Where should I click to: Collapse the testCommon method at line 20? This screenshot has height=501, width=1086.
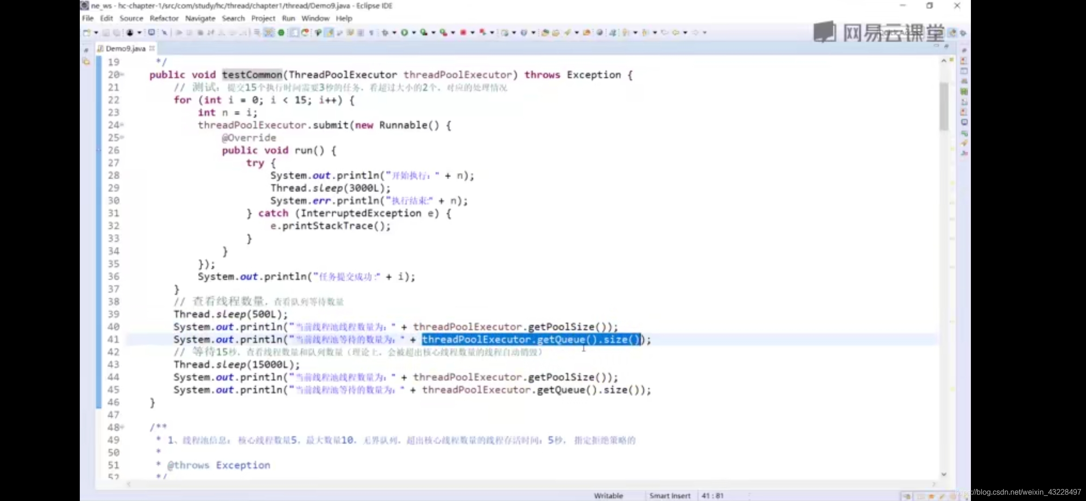(122, 74)
